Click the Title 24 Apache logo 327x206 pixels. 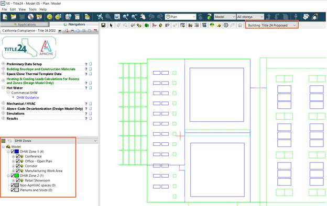[29, 48]
